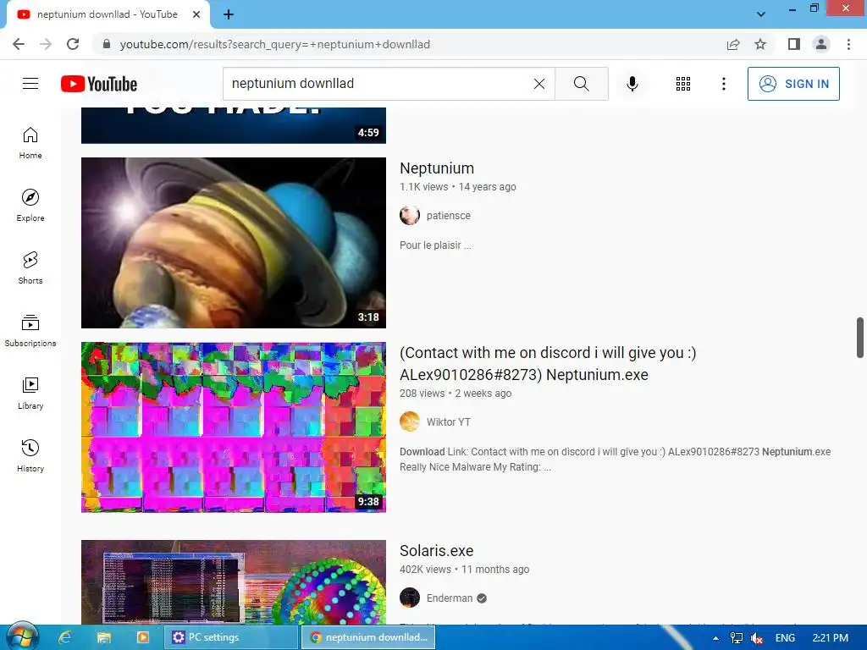The image size is (867, 650).
Task: Open Subscriptions in sidebar
Action: tap(30, 331)
